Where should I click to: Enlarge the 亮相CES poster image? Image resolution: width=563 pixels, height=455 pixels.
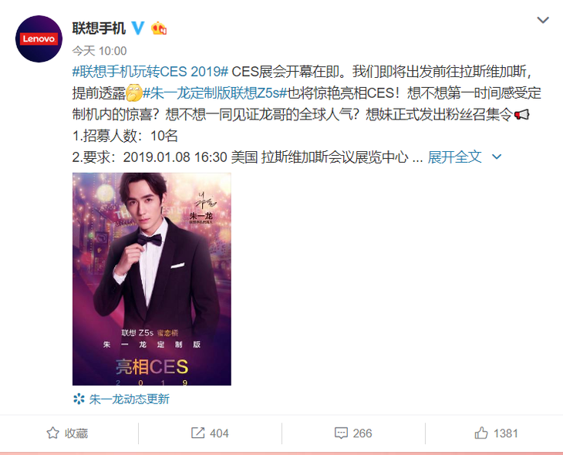pos(152,279)
